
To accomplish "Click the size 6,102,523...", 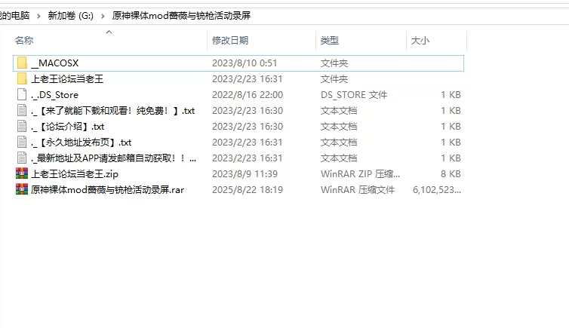I will pos(437,189).
